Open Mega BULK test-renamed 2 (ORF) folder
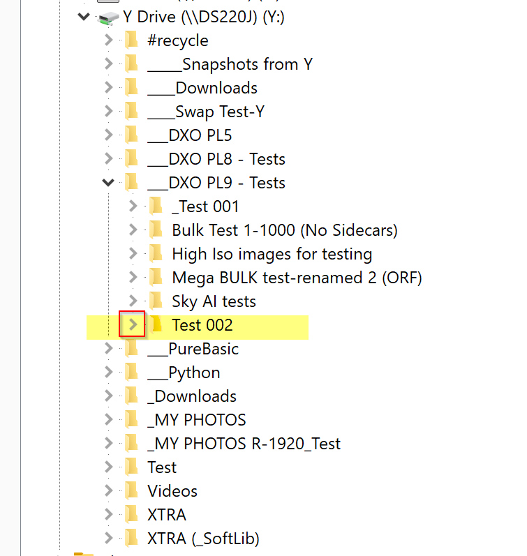The image size is (527, 556). pyautogui.click(x=297, y=278)
